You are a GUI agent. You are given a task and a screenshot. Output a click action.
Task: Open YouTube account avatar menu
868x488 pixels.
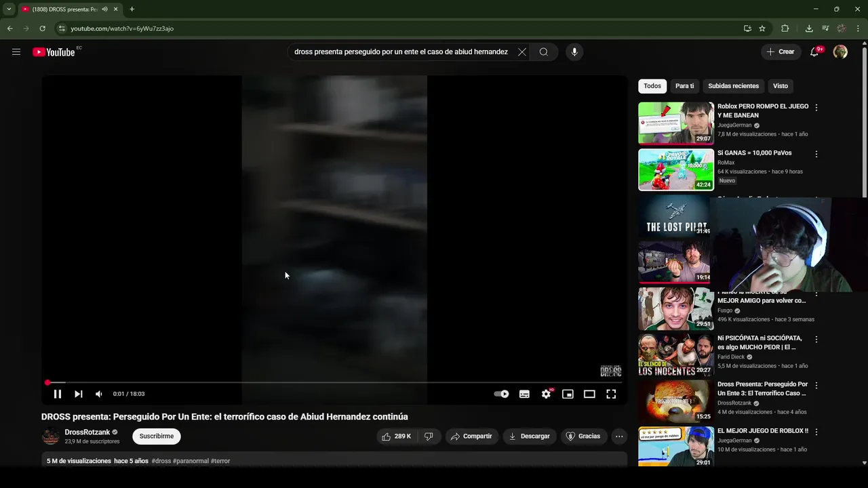pos(840,52)
